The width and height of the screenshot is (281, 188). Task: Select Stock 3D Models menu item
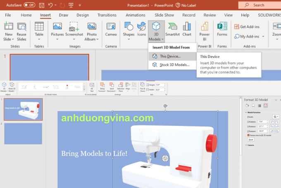point(174,65)
